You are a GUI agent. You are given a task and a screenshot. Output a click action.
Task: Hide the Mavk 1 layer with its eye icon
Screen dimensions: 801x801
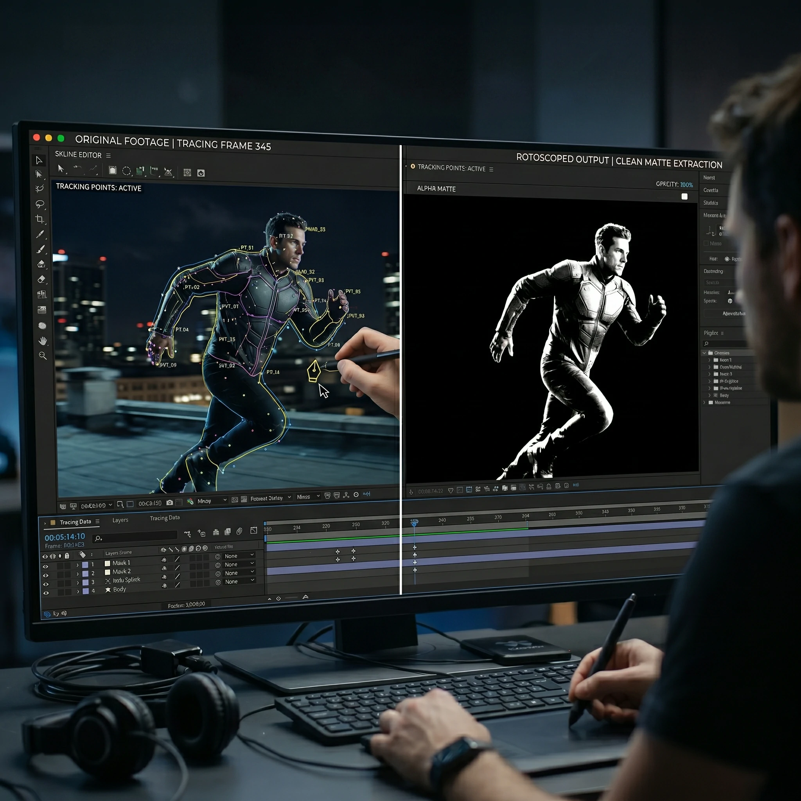pyautogui.click(x=46, y=566)
